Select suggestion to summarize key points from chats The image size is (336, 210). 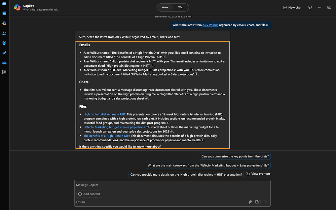coord(235,156)
